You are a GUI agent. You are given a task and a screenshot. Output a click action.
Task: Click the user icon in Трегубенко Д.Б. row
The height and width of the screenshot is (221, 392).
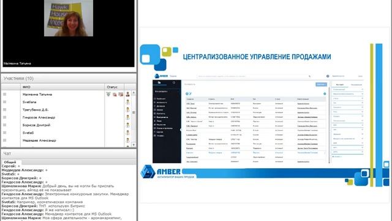click(128, 110)
